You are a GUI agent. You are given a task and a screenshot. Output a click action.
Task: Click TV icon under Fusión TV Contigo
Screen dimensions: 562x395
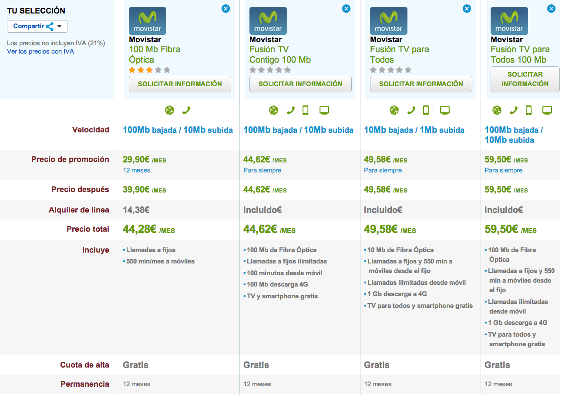(324, 110)
